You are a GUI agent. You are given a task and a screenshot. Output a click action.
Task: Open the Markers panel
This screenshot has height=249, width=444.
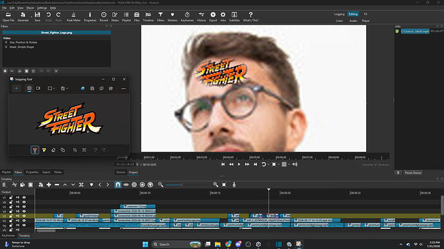tap(172, 17)
